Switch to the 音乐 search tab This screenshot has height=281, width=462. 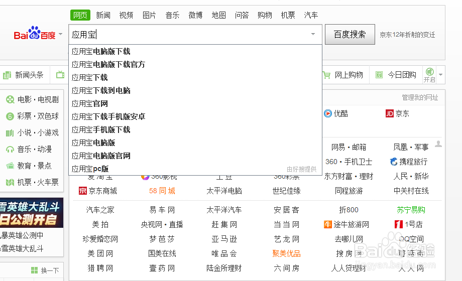point(172,15)
